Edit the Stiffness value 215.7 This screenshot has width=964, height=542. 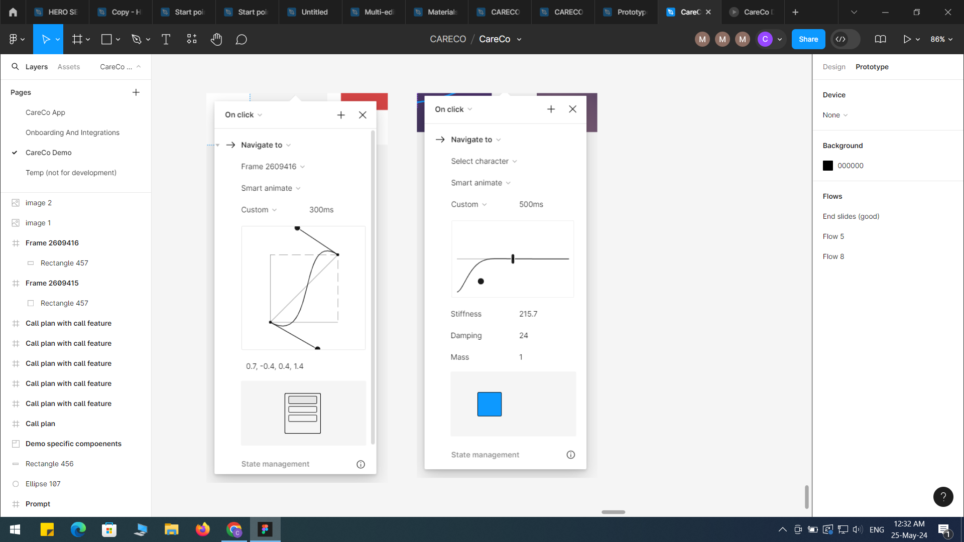[528, 314]
